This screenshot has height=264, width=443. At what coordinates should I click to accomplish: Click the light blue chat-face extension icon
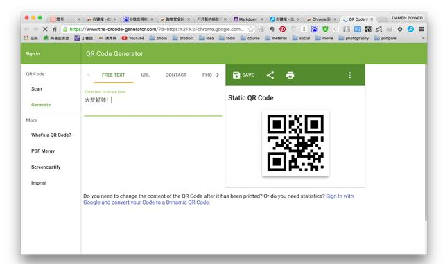coord(358,29)
